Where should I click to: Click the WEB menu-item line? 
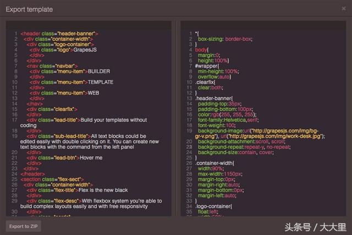pos(64,93)
